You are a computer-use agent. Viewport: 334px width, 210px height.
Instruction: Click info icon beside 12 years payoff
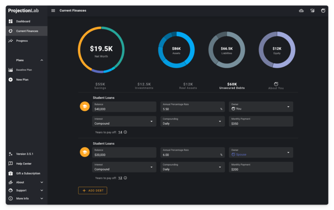click(x=125, y=178)
